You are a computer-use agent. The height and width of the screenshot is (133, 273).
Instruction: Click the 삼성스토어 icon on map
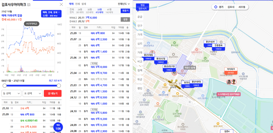[x=218, y=123]
